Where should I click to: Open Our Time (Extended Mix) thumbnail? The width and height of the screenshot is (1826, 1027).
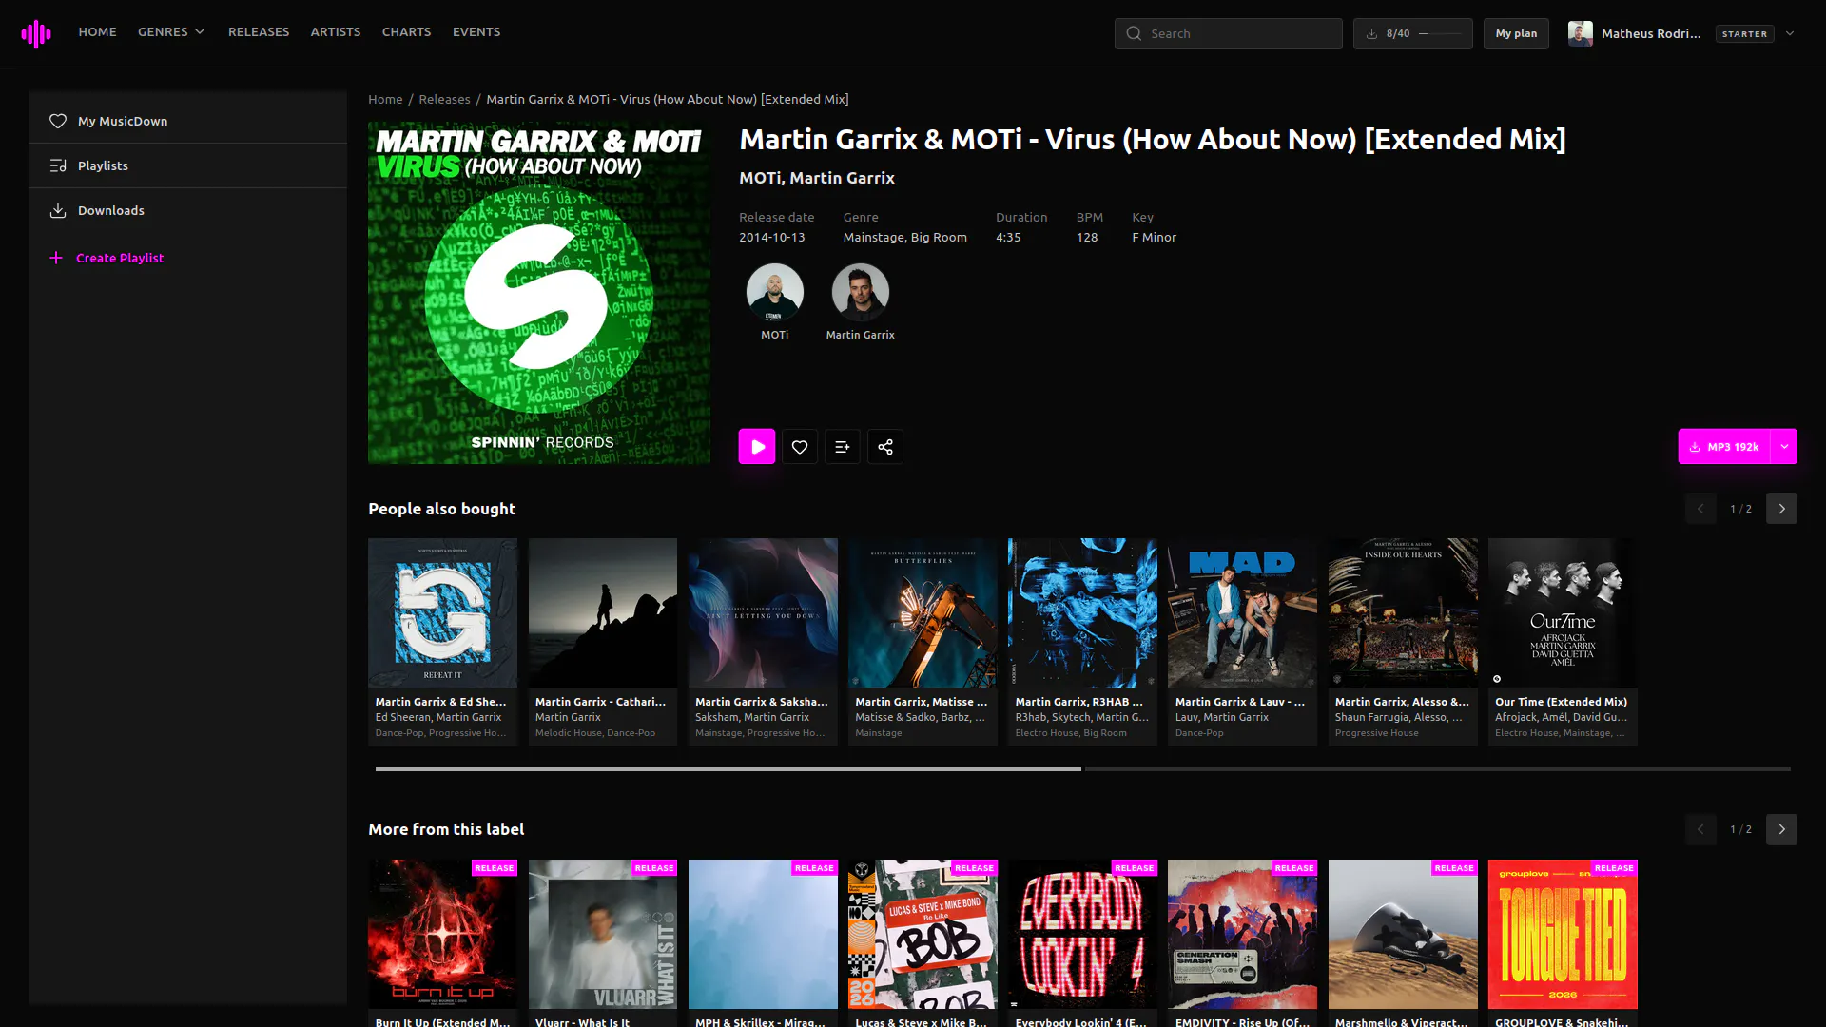point(1563,613)
